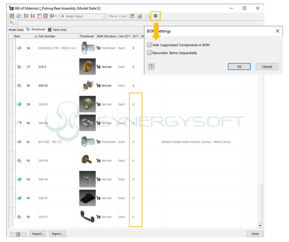Toggle Hide Suppressed Components in BOM checkbox
The height and width of the screenshot is (242, 289).
[x=150, y=45]
